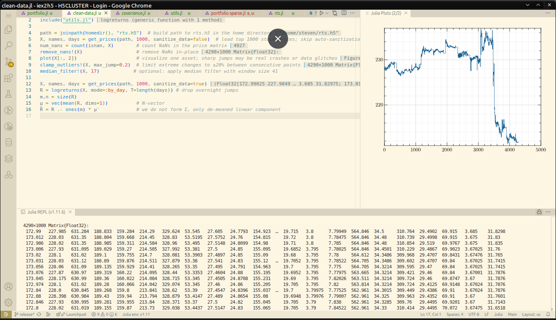The width and height of the screenshot is (556, 320).
Task: Open the Extensions view
Action: point(8,78)
